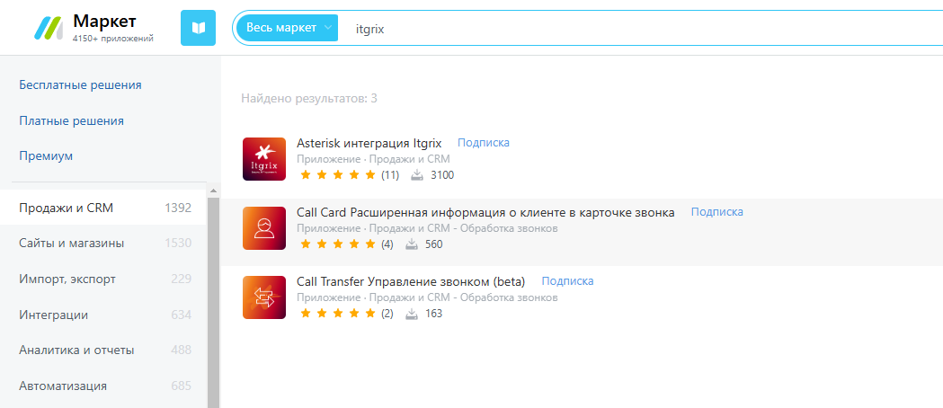Click the Маркет title text
Viewport: 943px width, 408px height.
pyautogui.click(x=104, y=21)
